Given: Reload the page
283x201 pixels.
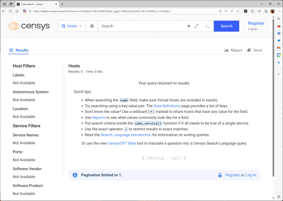Looking at the screenshot, I should tap(11, 11).
